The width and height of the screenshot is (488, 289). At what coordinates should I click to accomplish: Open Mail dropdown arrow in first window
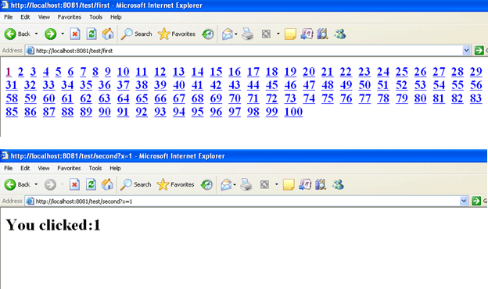236,34
